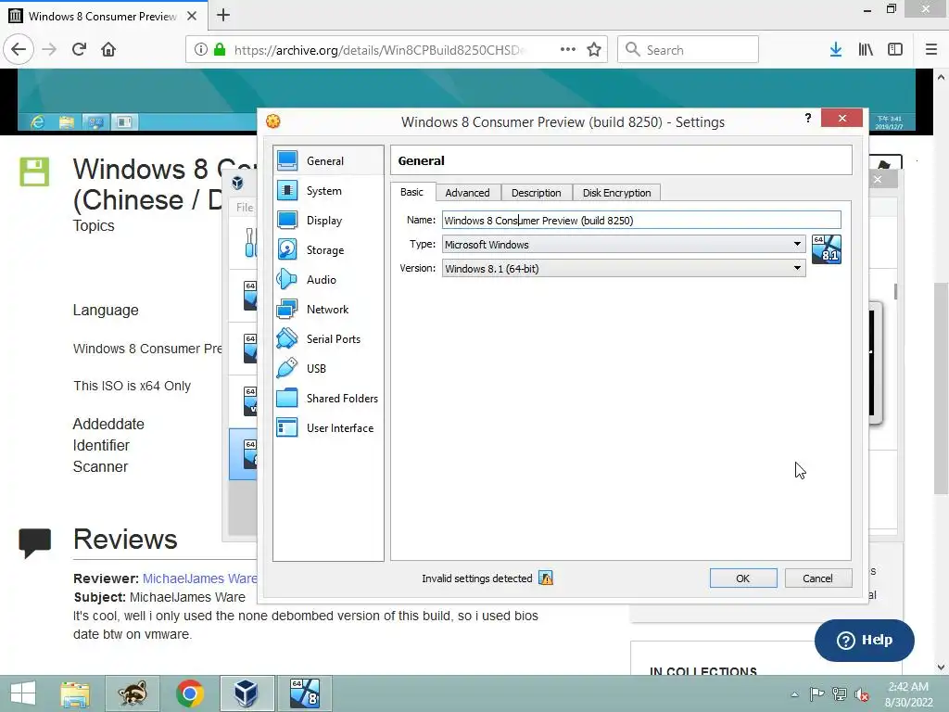This screenshot has height=712, width=949.
Task: Expand the Version dropdown Windows 8.1 (64-bit)
Action: pos(624,268)
